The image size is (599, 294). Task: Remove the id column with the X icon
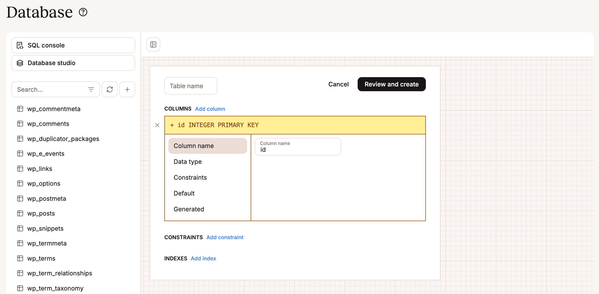pyautogui.click(x=158, y=125)
